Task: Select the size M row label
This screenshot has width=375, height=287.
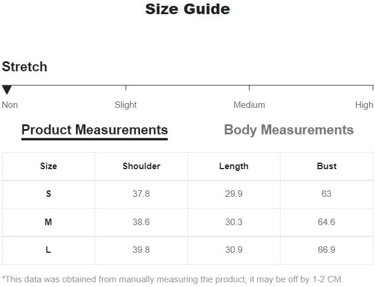Action: point(48,222)
